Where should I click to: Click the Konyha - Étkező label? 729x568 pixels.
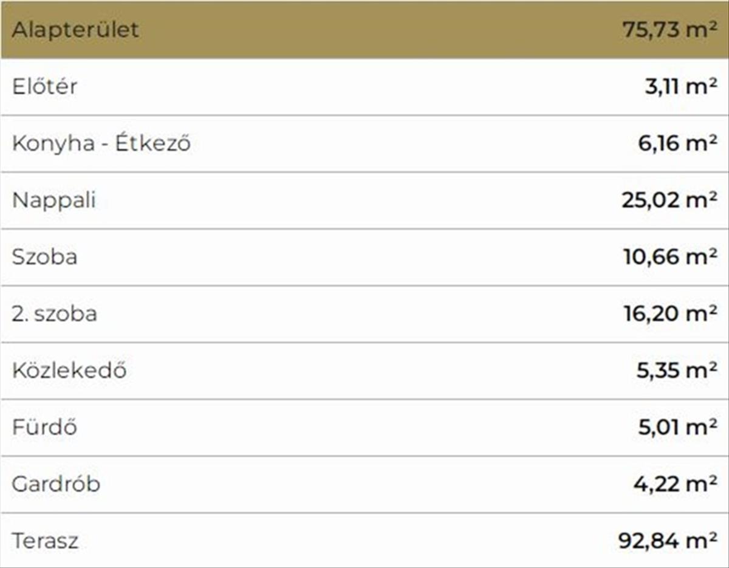pos(101,143)
